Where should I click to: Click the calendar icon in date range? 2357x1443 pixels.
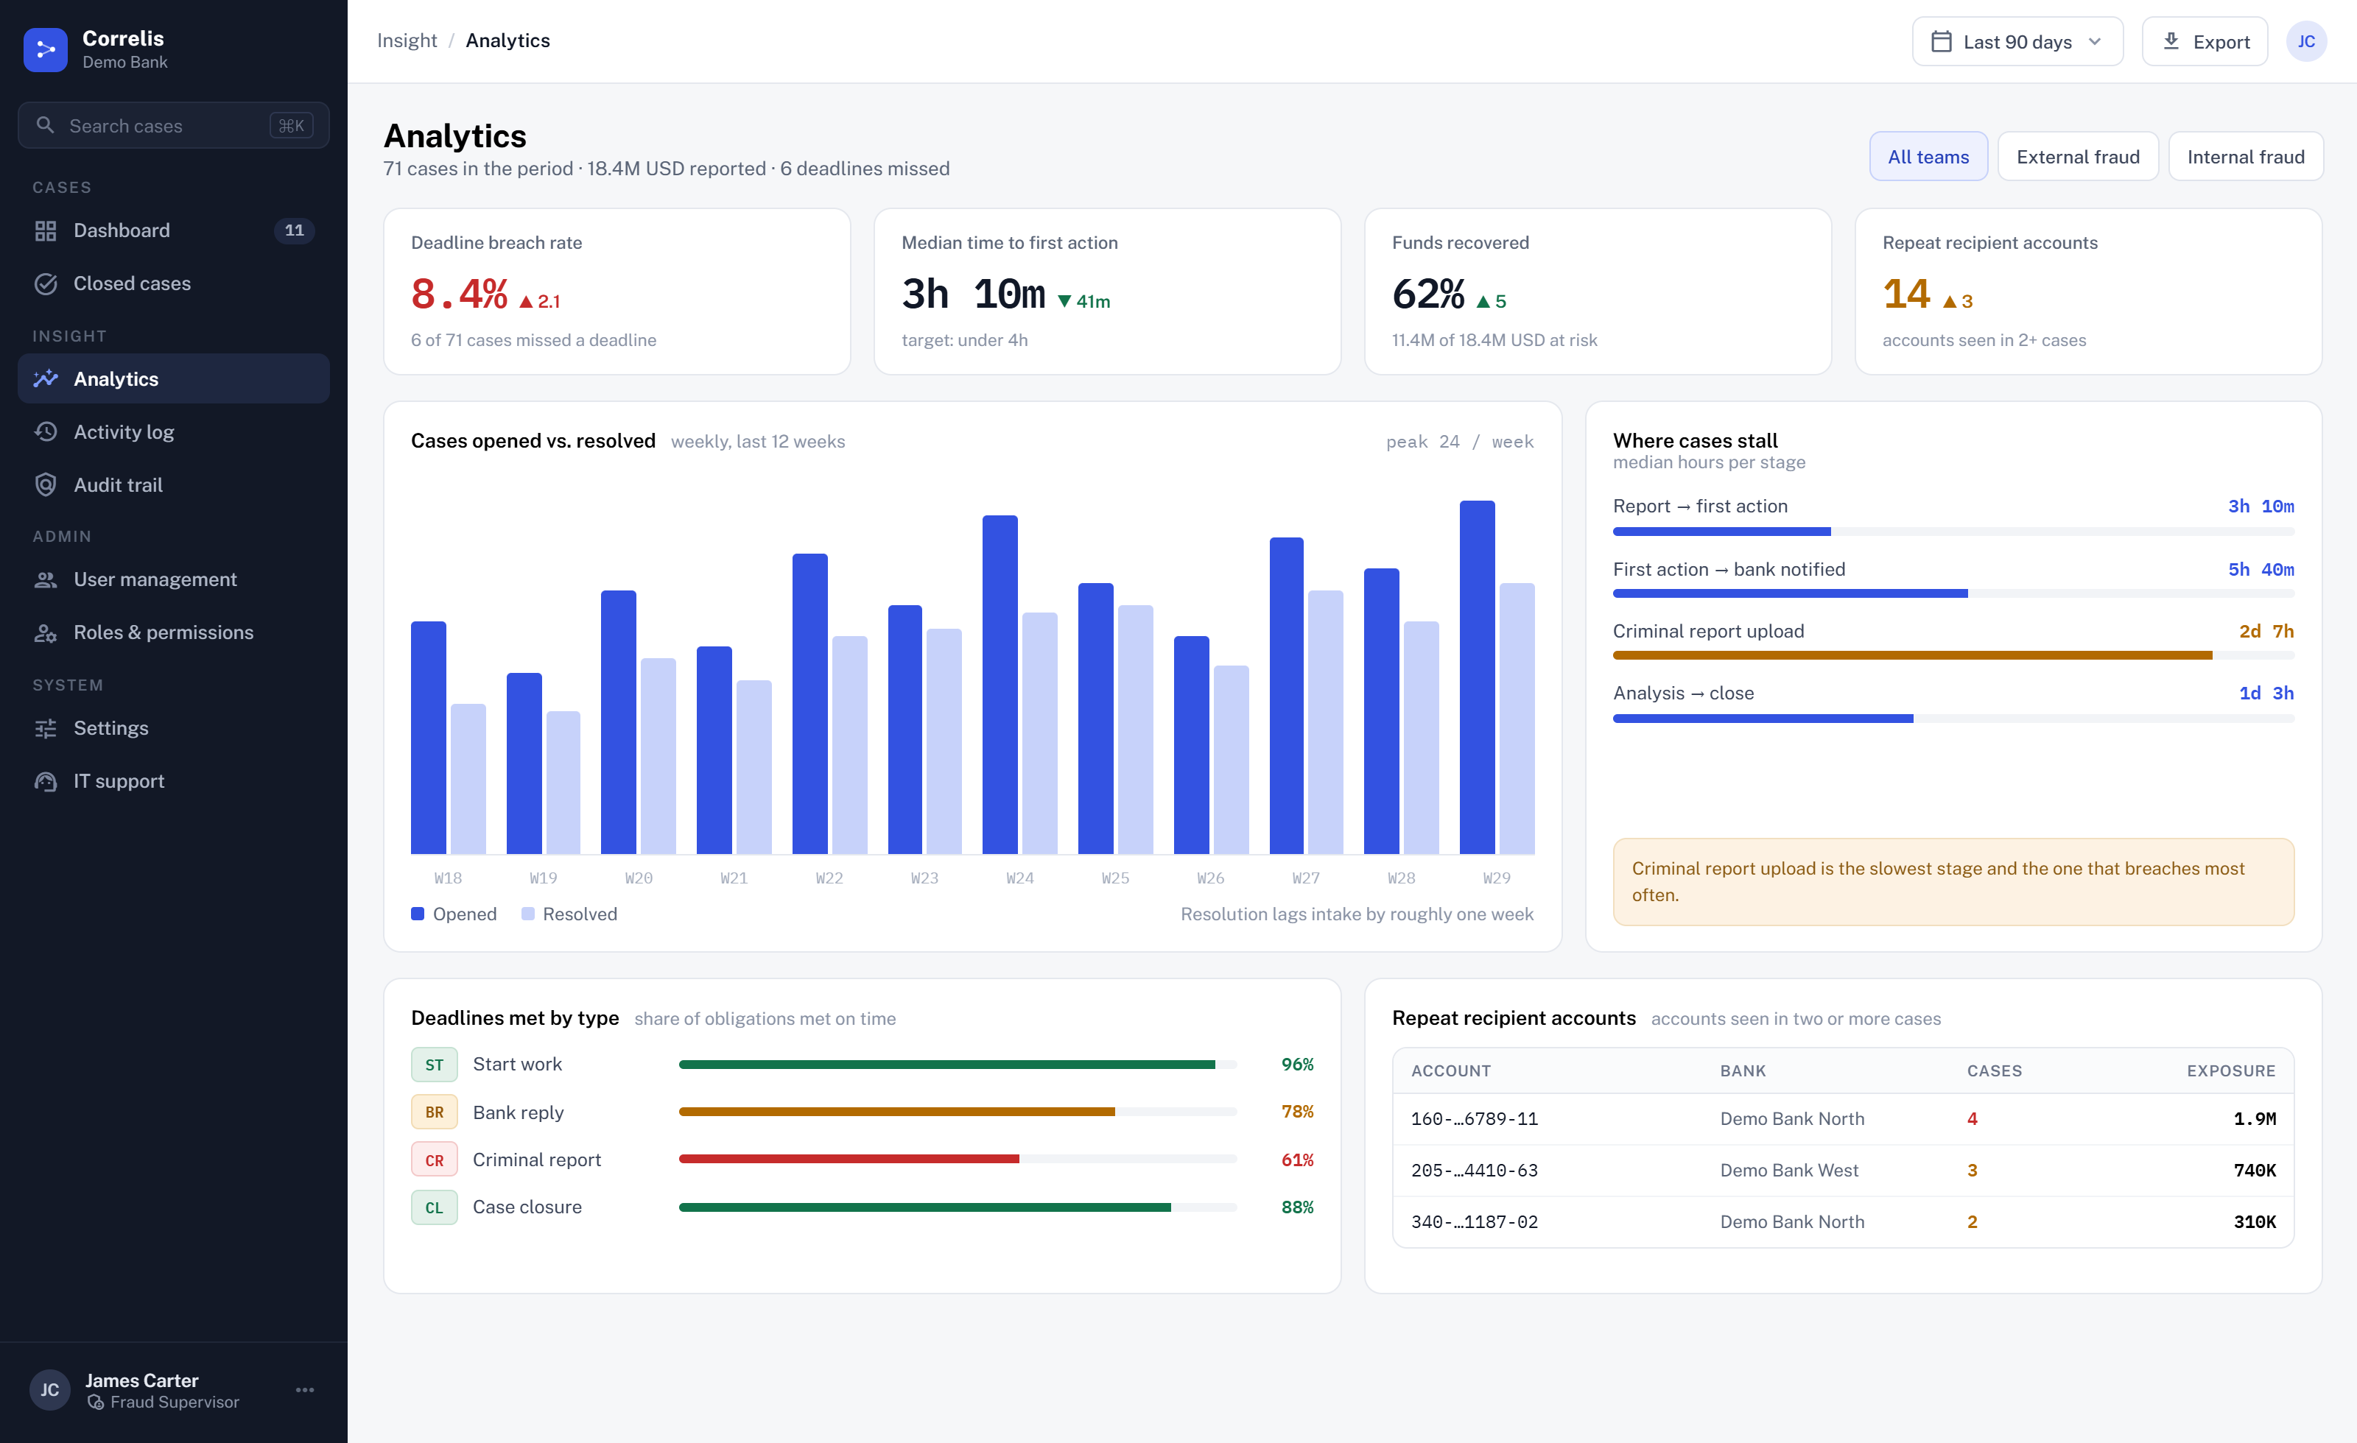point(1941,41)
